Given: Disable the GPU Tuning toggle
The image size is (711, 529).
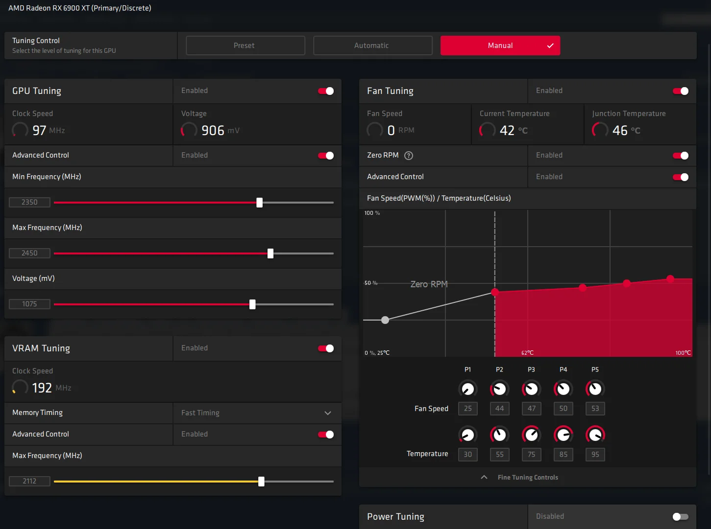Looking at the screenshot, I should pyautogui.click(x=326, y=91).
